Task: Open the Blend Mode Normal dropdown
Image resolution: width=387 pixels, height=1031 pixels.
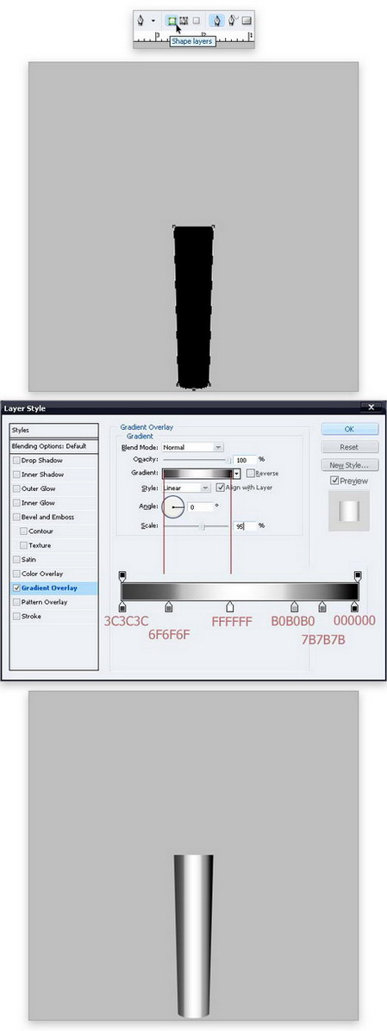Action: (x=193, y=447)
